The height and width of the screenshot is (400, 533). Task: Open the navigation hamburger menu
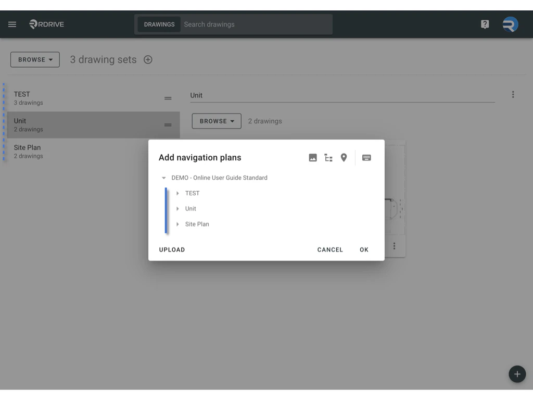[x=12, y=24]
